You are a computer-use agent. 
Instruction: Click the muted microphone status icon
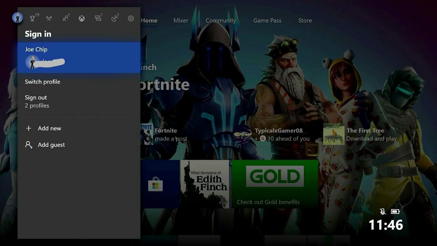pyautogui.click(x=383, y=211)
